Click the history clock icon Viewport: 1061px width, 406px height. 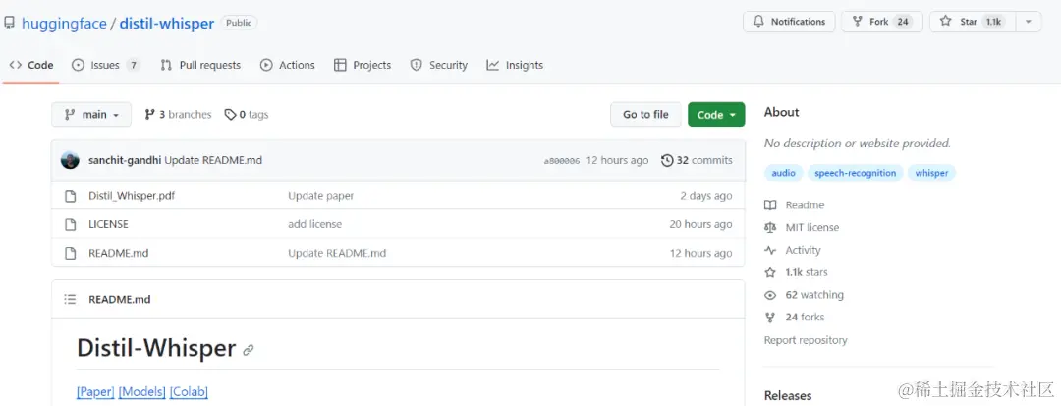point(667,160)
